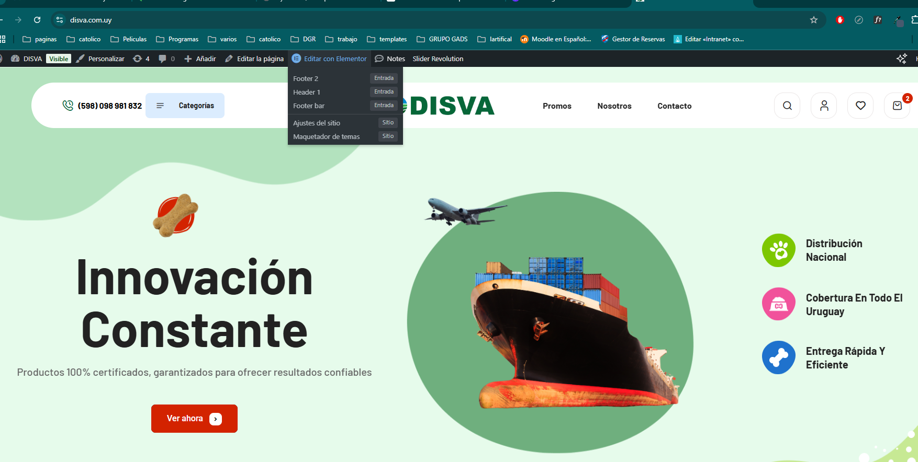
Task: Click the updates counter showing 4
Action: point(141,59)
